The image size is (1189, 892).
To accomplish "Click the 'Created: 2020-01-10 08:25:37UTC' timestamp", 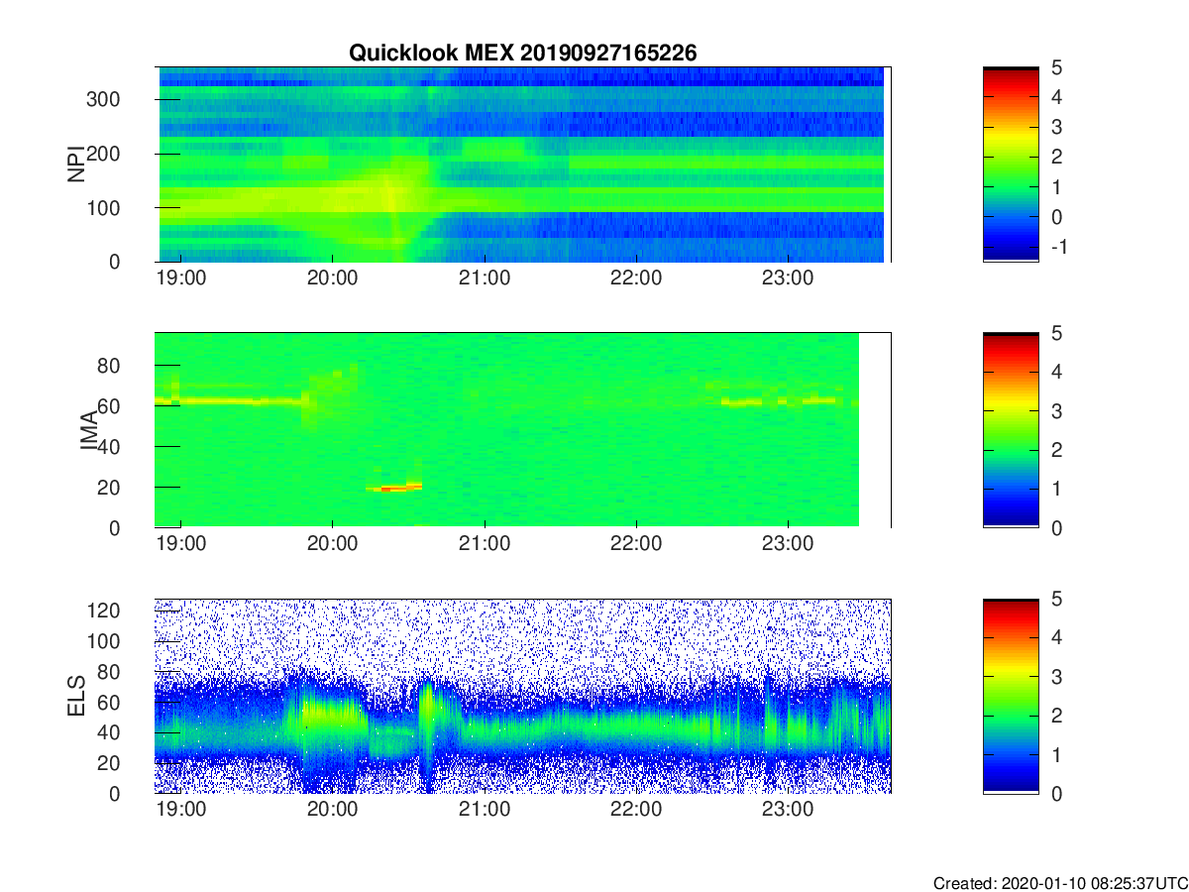I will click(1060, 883).
